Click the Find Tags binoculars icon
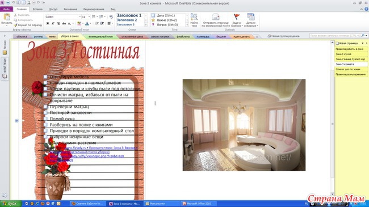 tap(194, 17)
